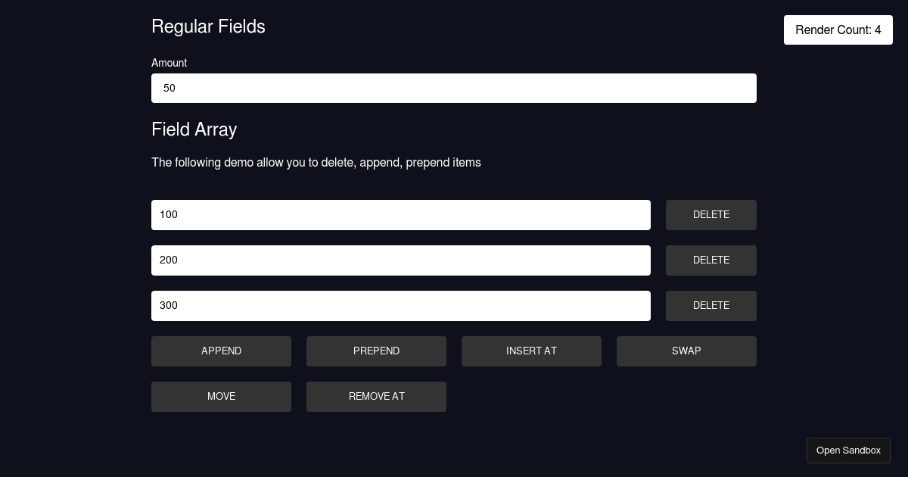Click the Render Count badge

click(x=838, y=30)
